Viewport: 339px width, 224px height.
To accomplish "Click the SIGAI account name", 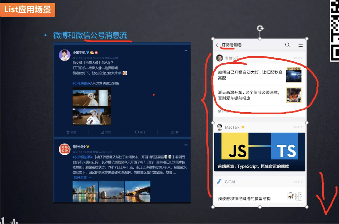I will click(x=230, y=182).
